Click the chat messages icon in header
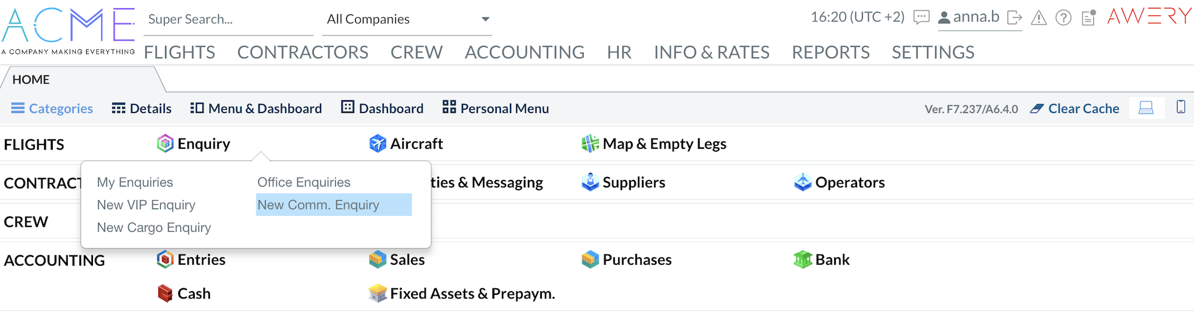This screenshot has width=1194, height=312. coord(921,18)
